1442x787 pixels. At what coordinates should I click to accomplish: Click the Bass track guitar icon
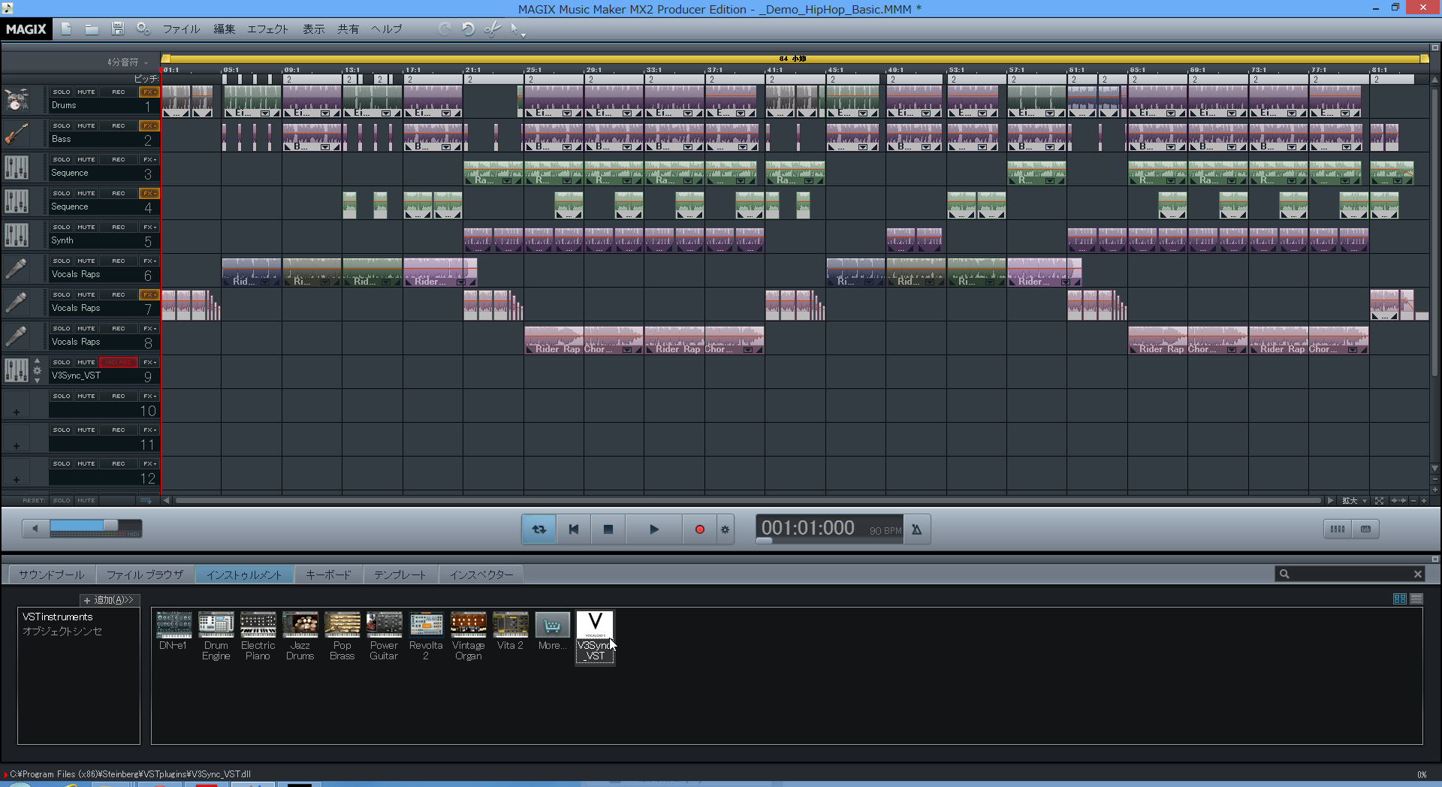(17, 134)
